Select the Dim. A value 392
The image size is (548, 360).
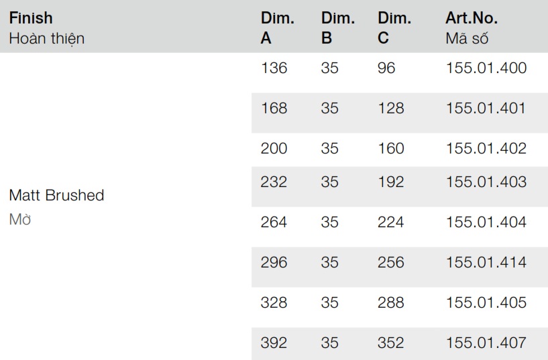click(x=274, y=343)
